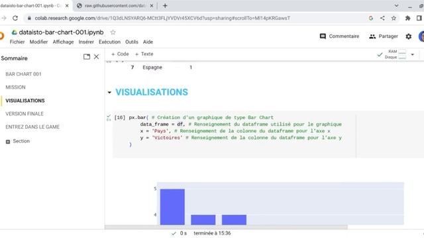424x238 pixels.
Task: Open the Google Drive icon beside the notebook title
Action: (15, 32)
